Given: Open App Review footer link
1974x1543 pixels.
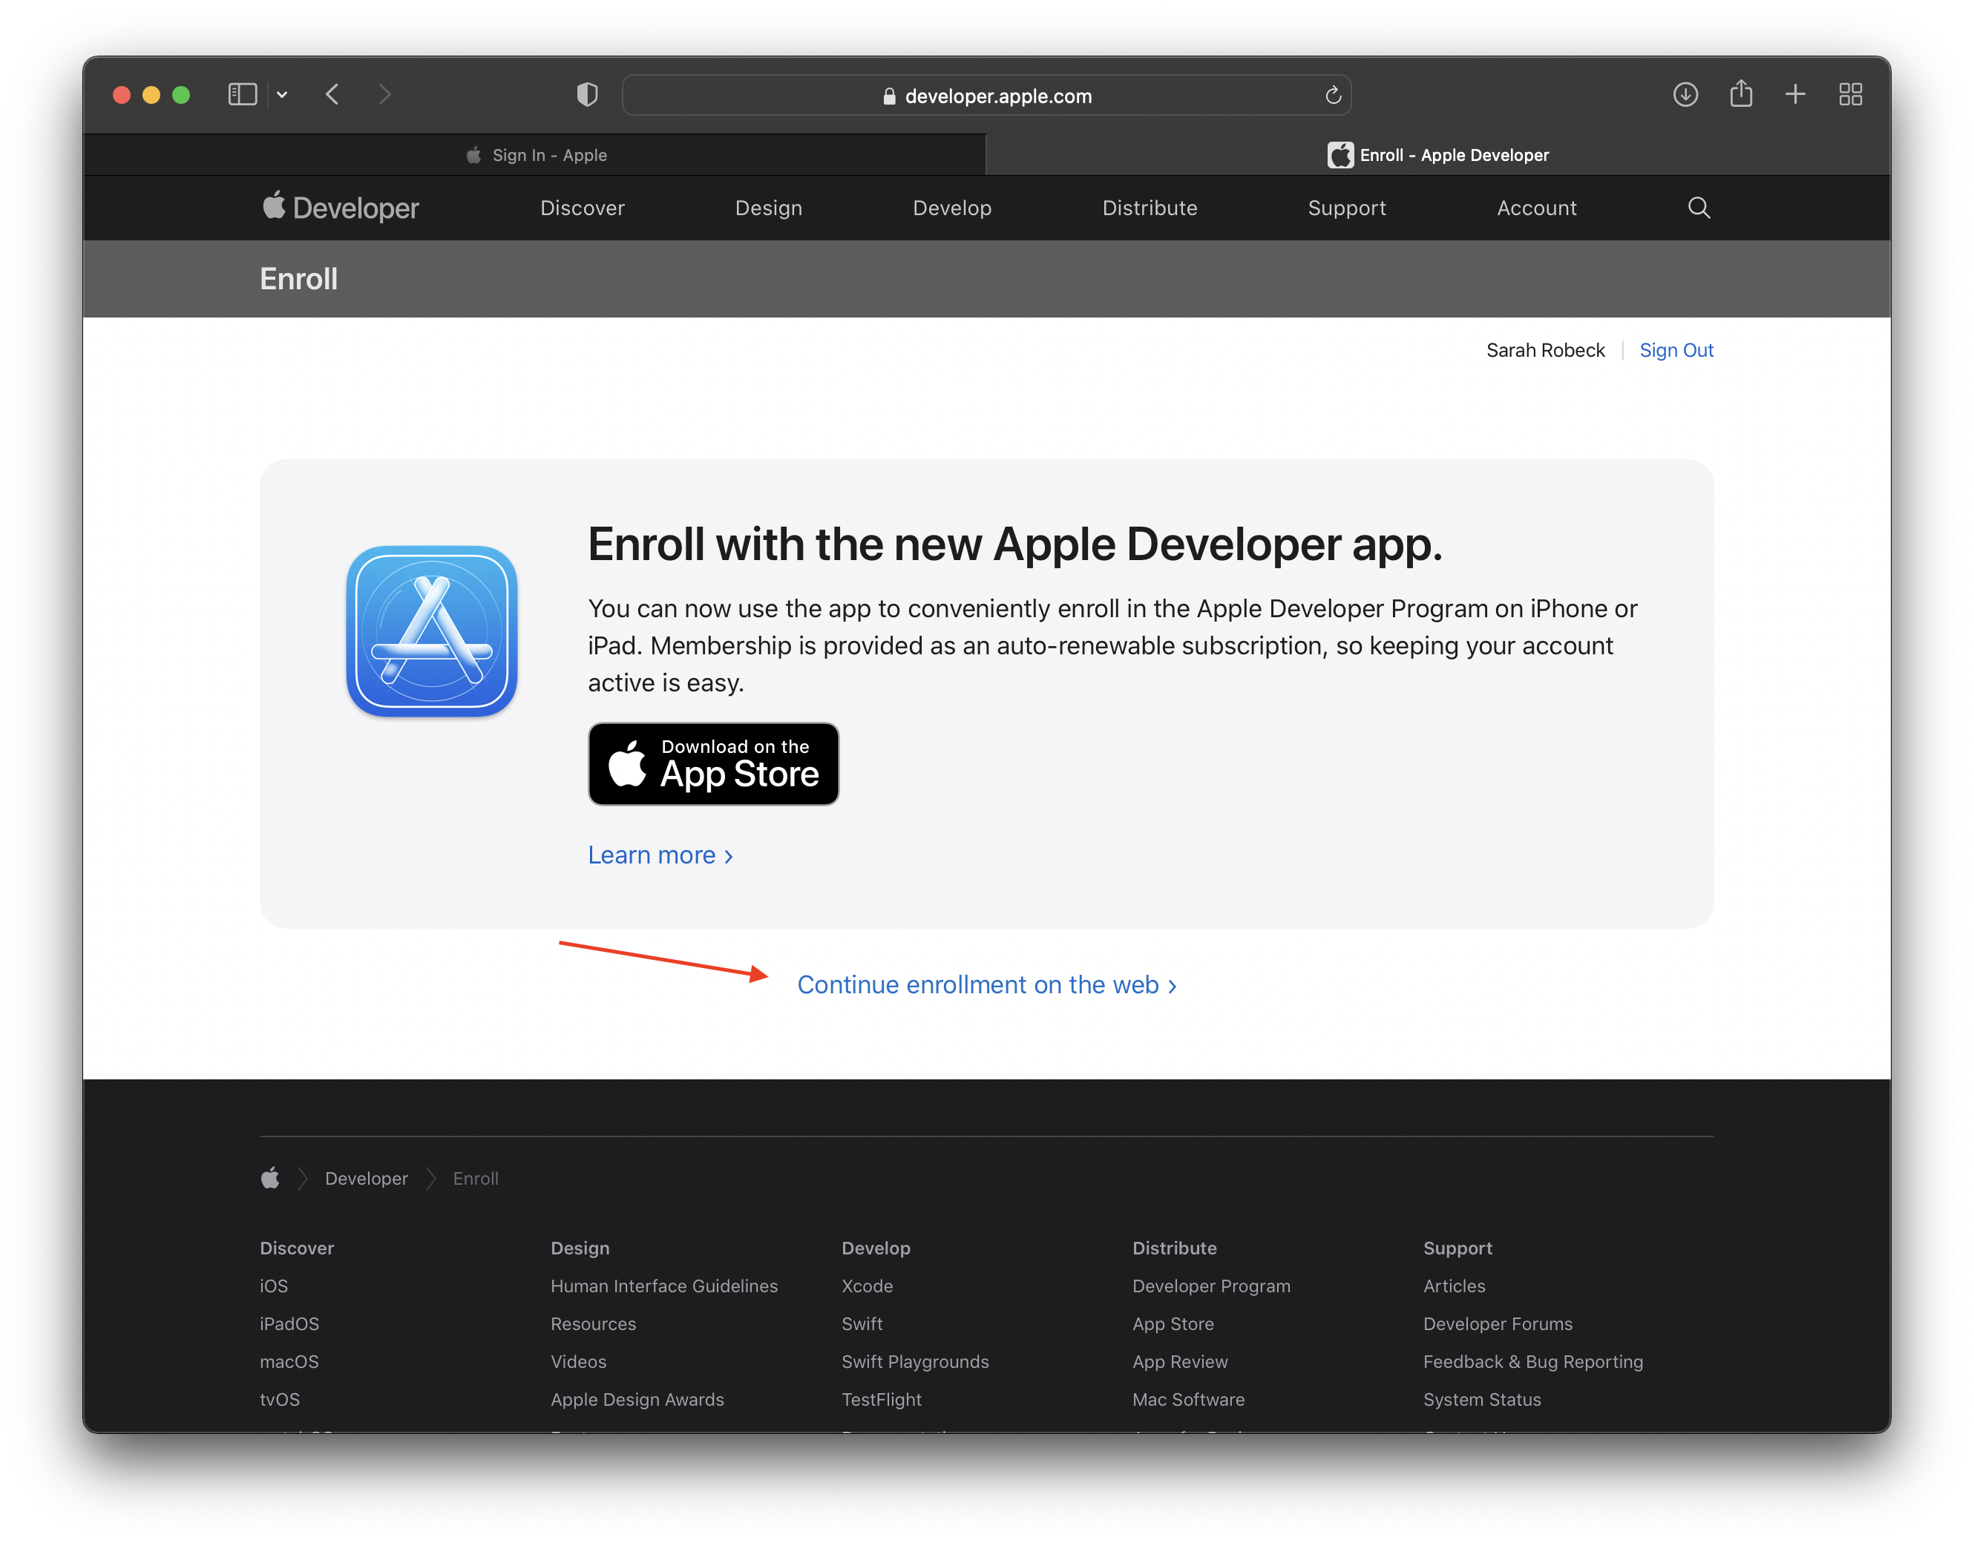Looking at the screenshot, I should (x=1181, y=1362).
